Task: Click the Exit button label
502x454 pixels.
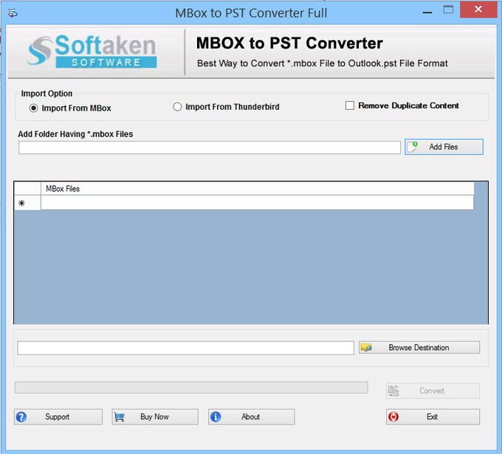Action: click(x=432, y=416)
